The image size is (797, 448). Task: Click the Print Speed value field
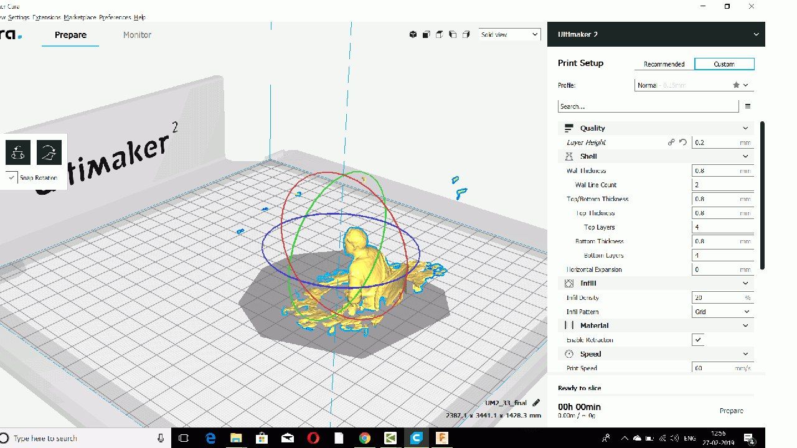pos(723,368)
